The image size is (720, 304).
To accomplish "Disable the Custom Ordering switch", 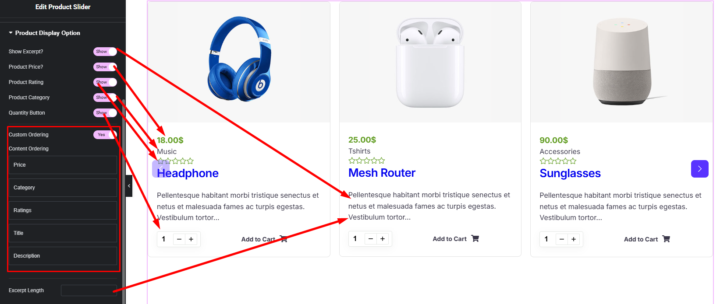I will [105, 135].
